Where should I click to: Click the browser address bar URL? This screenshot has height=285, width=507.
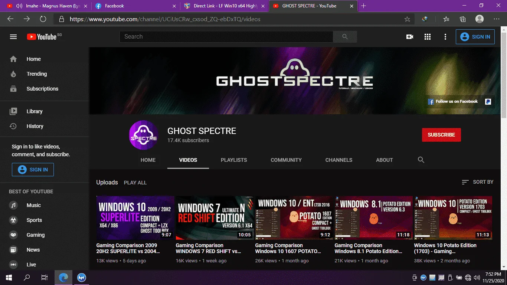(165, 19)
